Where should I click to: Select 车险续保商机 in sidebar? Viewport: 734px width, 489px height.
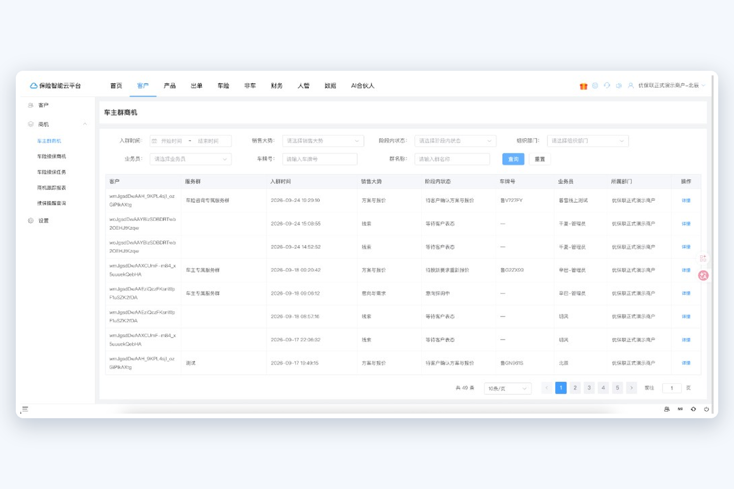[x=51, y=157]
